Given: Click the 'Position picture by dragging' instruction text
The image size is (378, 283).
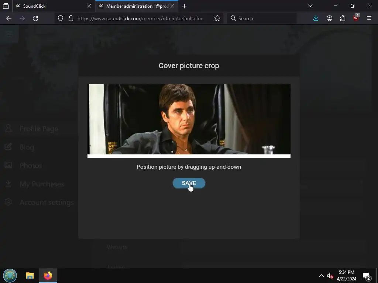Looking at the screenshot, I should pyautogui.click(x=189, y=167).
